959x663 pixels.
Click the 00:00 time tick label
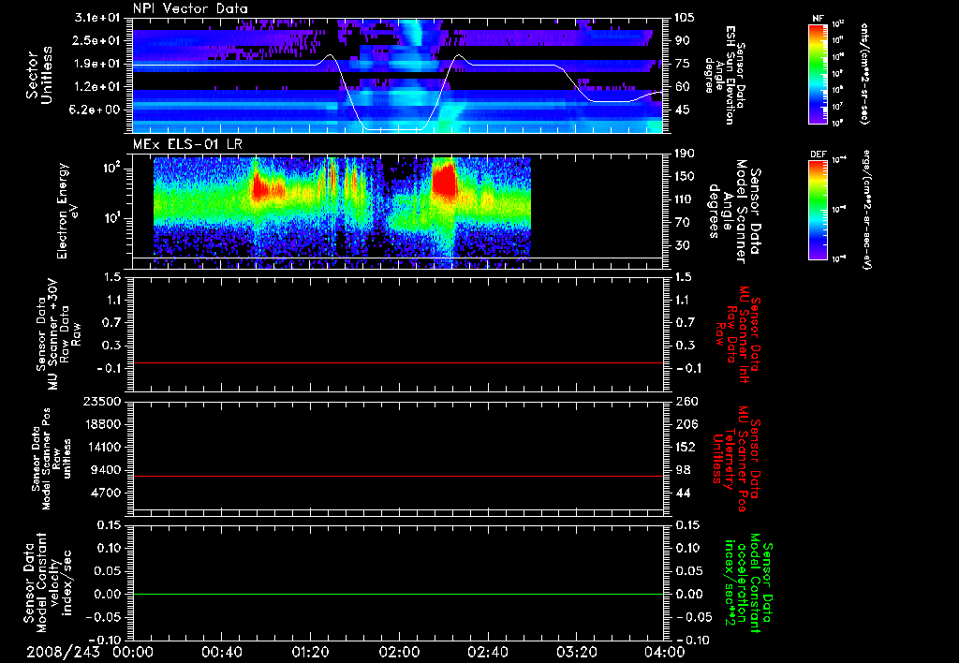click(133, 652)
